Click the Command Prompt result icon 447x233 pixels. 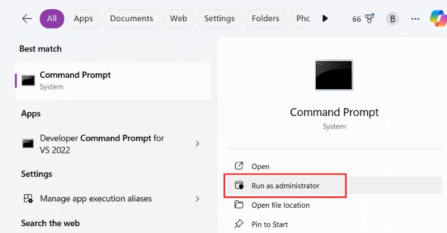[x=28, y=81]
